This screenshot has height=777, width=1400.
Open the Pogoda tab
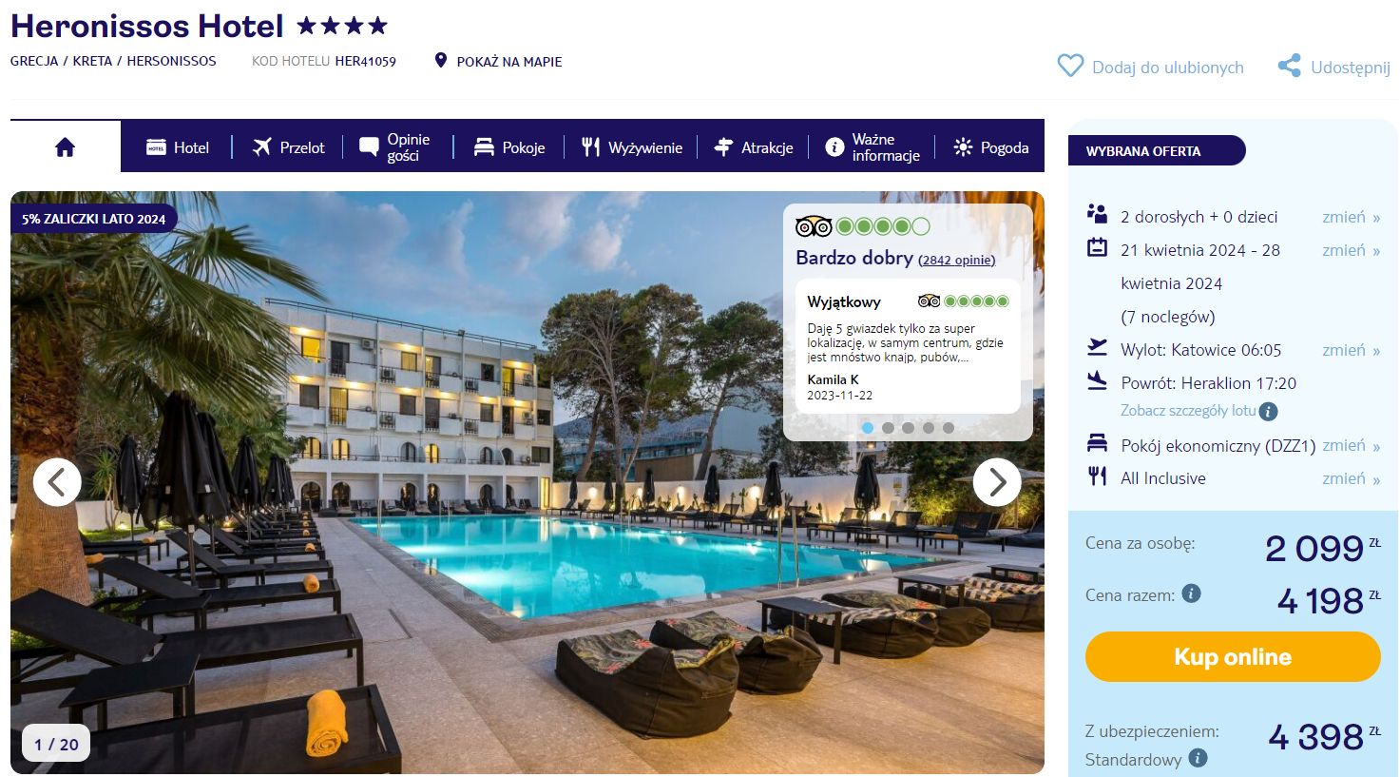(x=990, y=147)
